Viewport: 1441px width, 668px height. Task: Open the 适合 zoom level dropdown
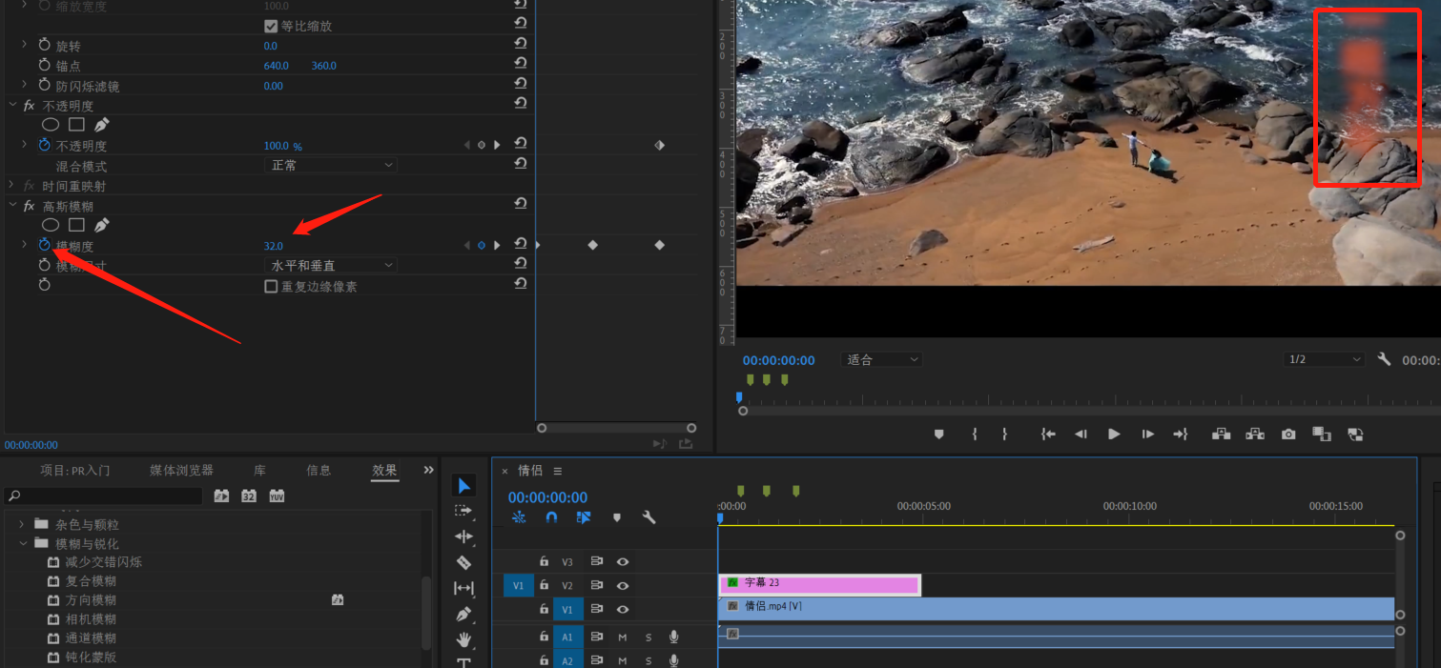click(882, 359)
